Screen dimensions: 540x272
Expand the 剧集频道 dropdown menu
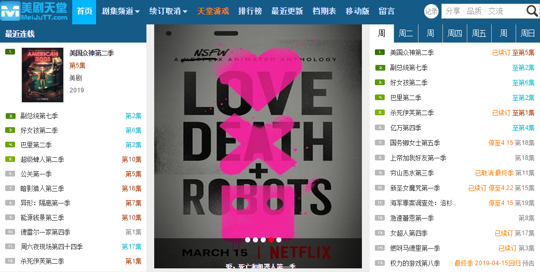pyautogui.click(x=120, y=11)
